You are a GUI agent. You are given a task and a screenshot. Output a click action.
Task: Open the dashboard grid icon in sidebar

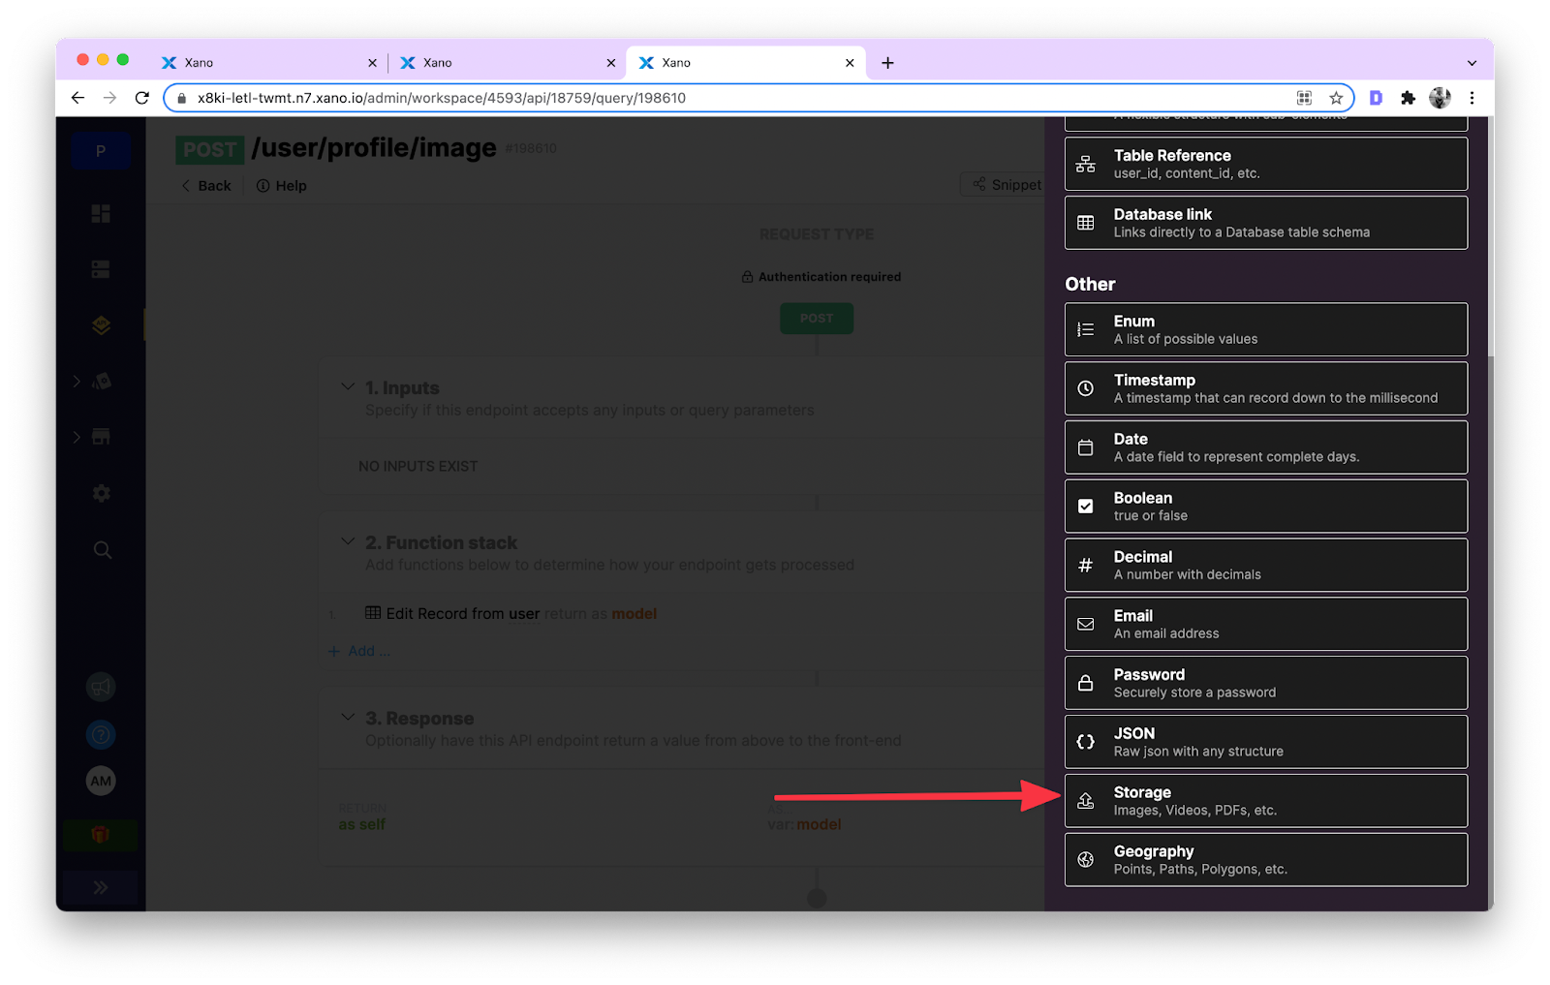click(x=101, y=213)
